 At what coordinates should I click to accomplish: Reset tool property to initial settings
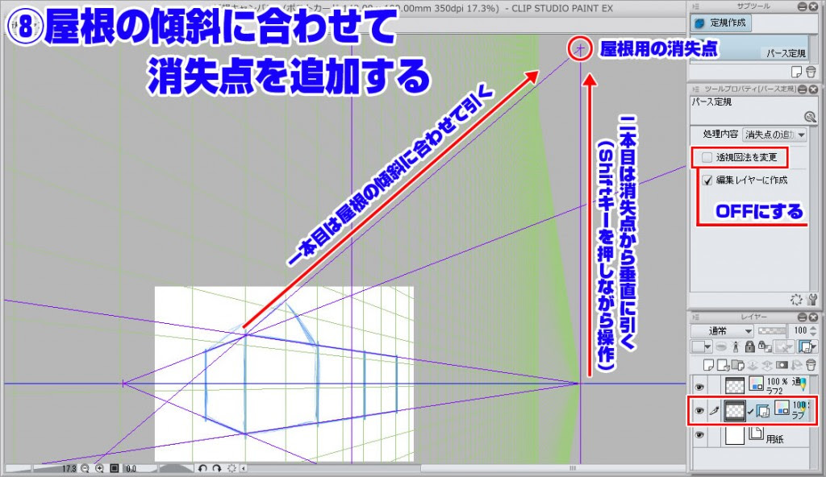(796, 300)
